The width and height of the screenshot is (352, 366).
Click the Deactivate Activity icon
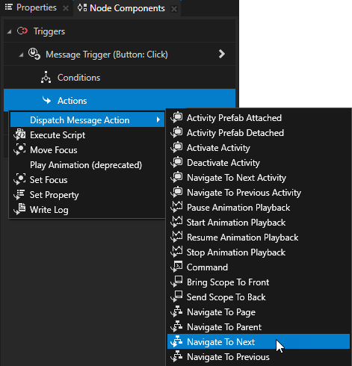176,162
